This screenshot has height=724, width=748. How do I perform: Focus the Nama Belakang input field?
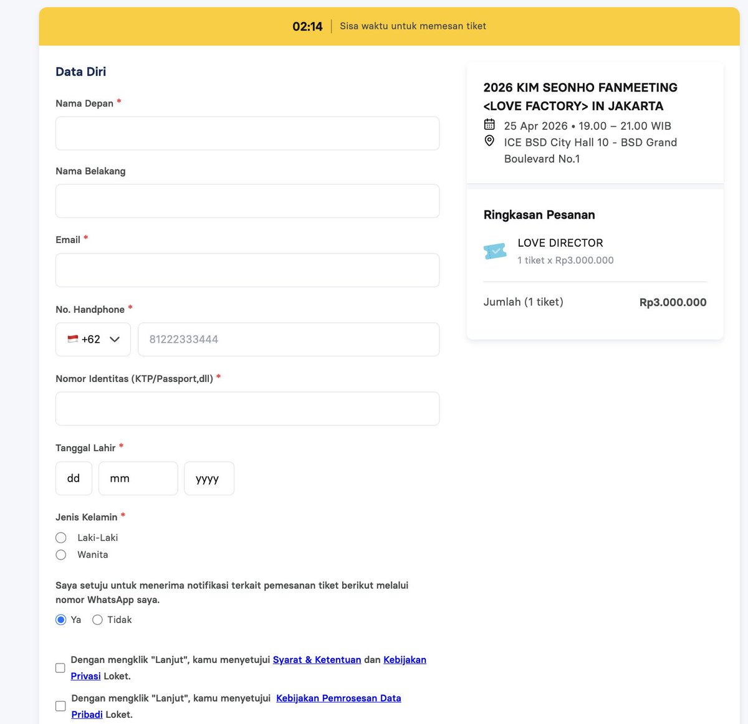247,201
